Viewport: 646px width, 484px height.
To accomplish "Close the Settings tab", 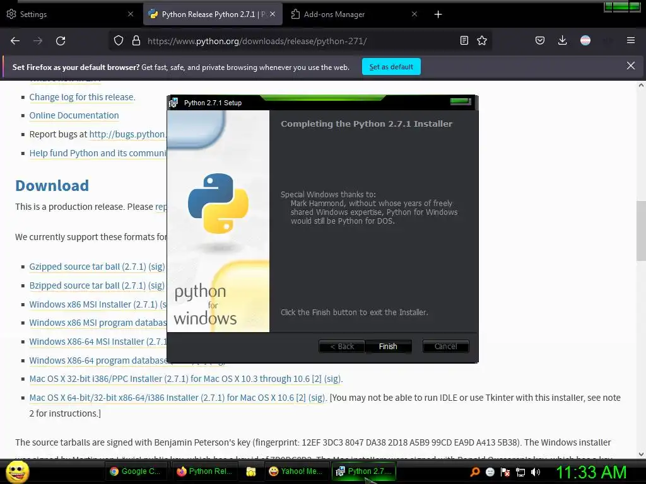I will pyautogui.click(x=131, y=14).
